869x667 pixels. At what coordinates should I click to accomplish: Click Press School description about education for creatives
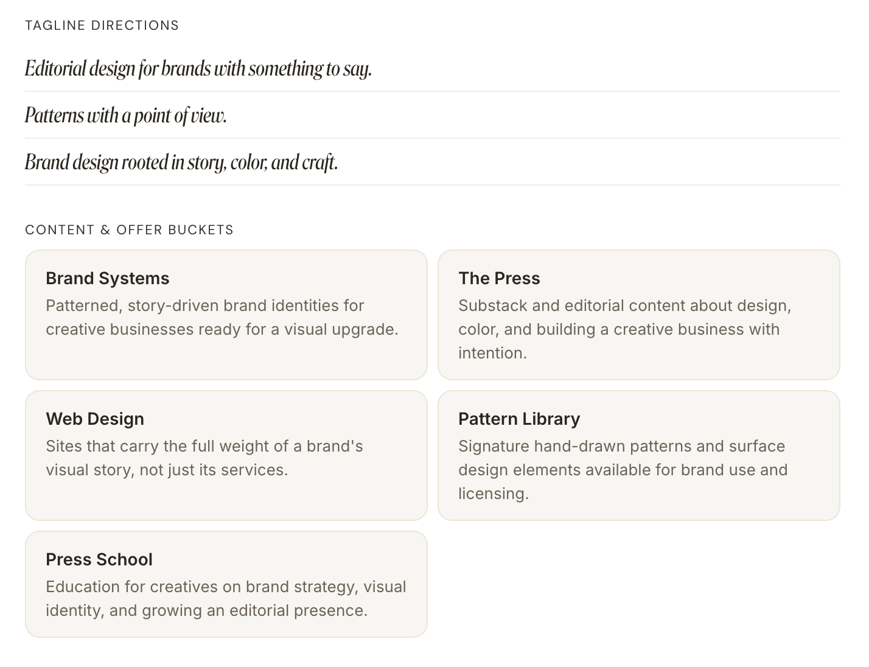(226, 598)
